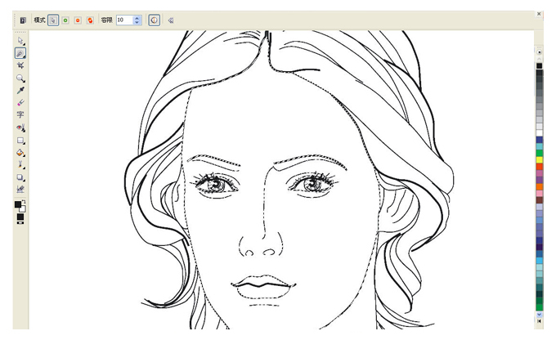Click the background color swatch in toolbox

[x=23, y=208]
